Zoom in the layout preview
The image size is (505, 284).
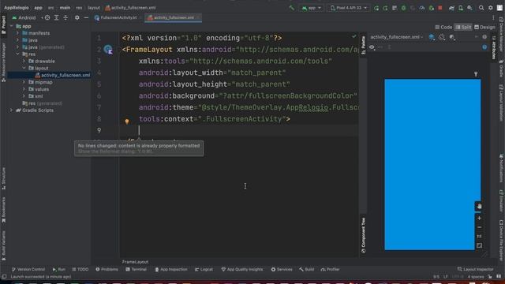(479, 218)
